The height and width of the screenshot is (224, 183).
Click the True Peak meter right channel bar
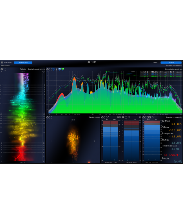(135, 141)
